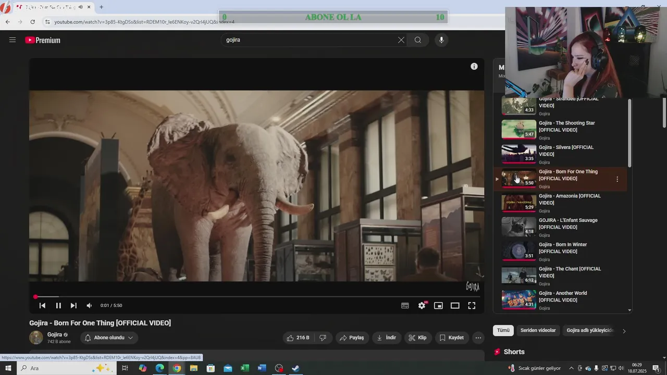667x375 pixels.
Task: Play Gojira - Silvera from playlist
Action: [560, 154]
